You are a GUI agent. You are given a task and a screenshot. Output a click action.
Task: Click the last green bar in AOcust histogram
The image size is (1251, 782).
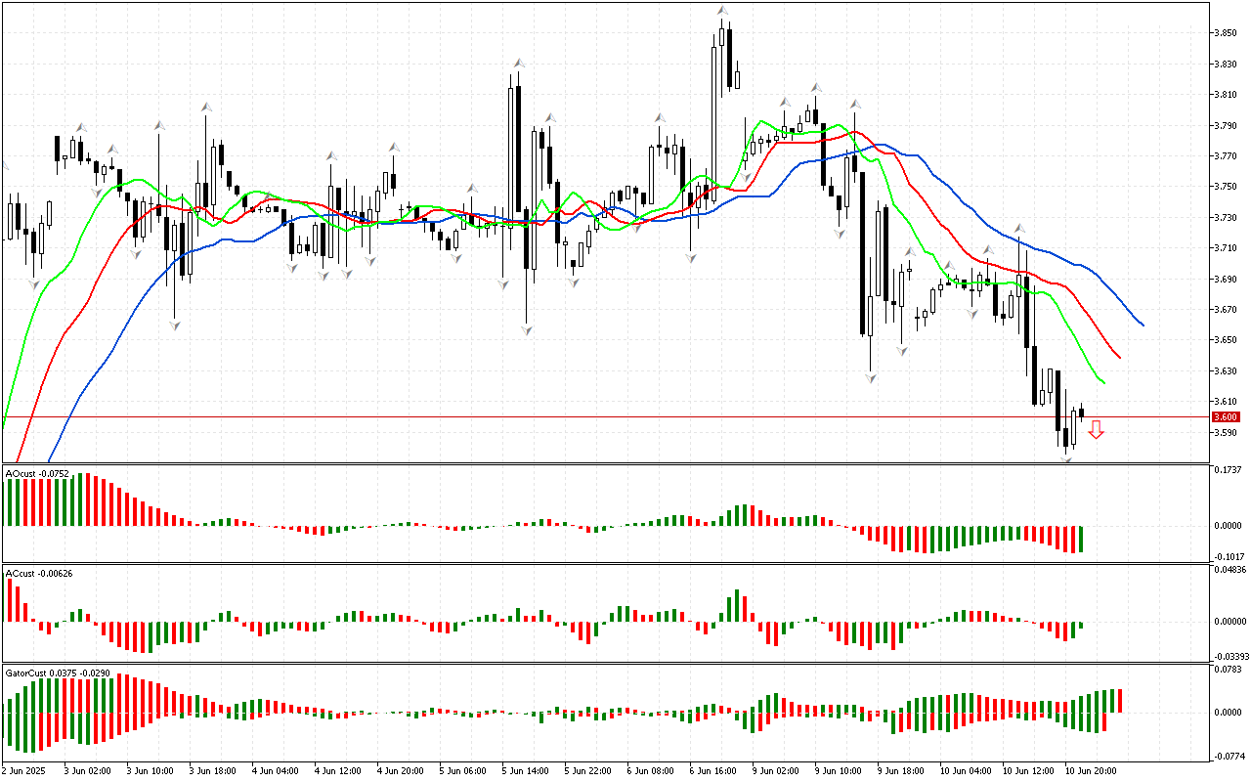(1082, 539)
